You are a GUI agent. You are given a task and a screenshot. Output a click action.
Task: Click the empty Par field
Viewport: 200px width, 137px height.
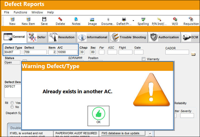tap(102, 52)
